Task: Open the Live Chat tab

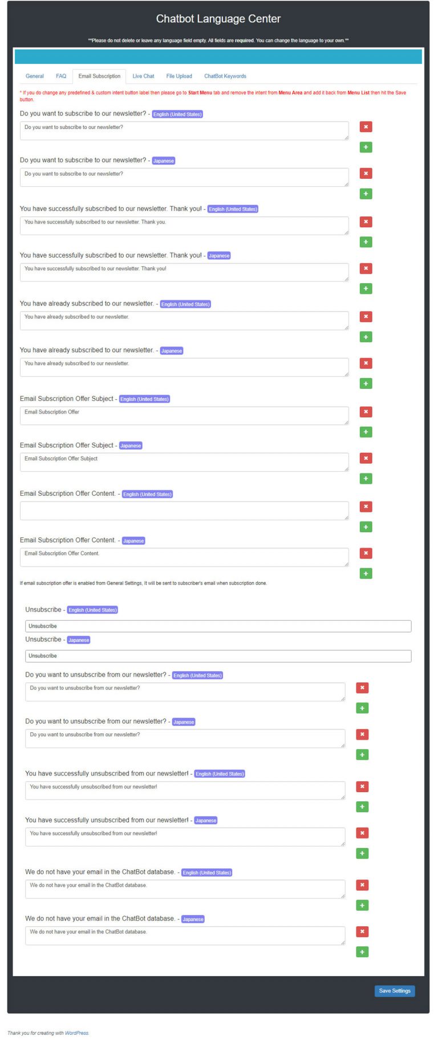Action: click(143, 76)
